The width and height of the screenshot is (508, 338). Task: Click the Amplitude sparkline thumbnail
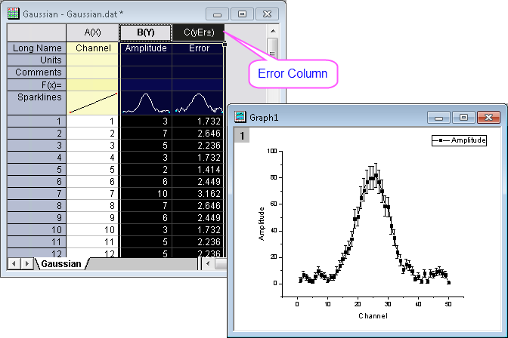pyautogui.click(x=145, y=103)
